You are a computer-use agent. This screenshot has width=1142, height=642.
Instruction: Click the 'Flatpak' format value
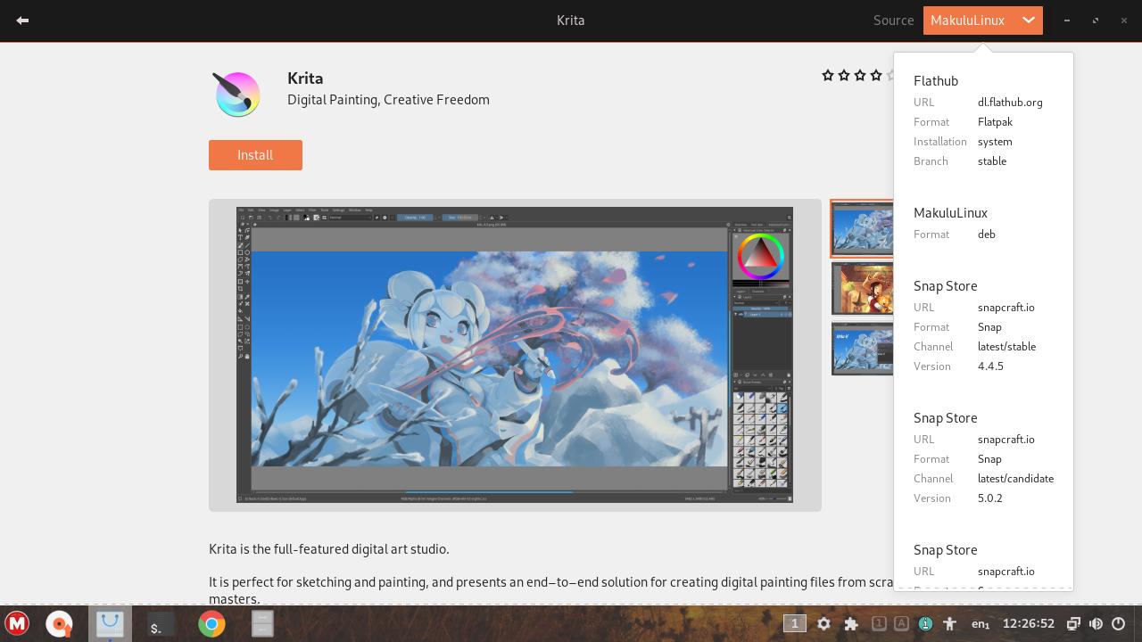click(x=995, y=121)
